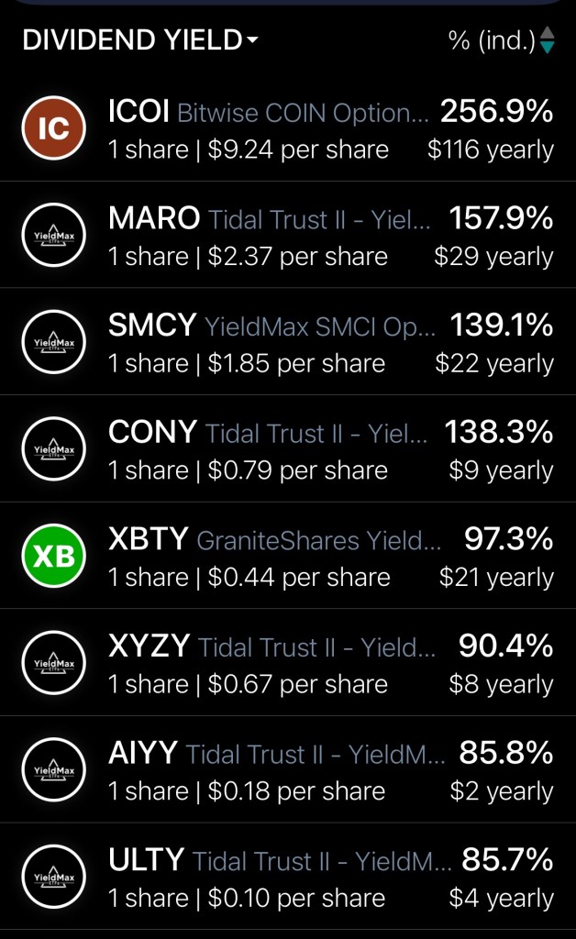This screenshot has width=576, height=939.
Task: Tap the ULTY YieldMax logo icon
Action: (x=53, y=877)
